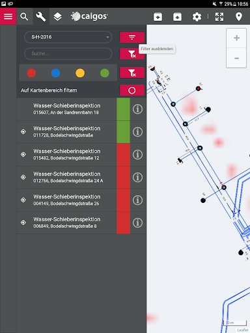Open settings gear in toolbar

pyautogui.click(x=197, y=17)
